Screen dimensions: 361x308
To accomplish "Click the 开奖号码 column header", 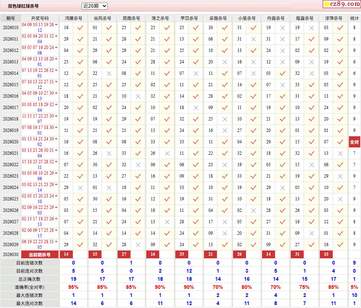I will click(40, 18).
